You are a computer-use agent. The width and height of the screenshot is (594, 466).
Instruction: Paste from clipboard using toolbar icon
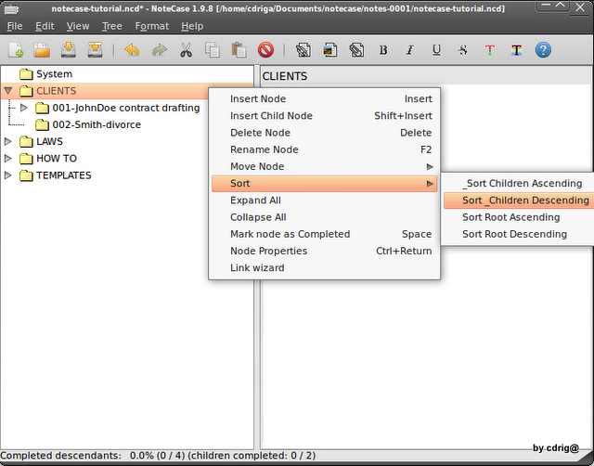[239, 50]
